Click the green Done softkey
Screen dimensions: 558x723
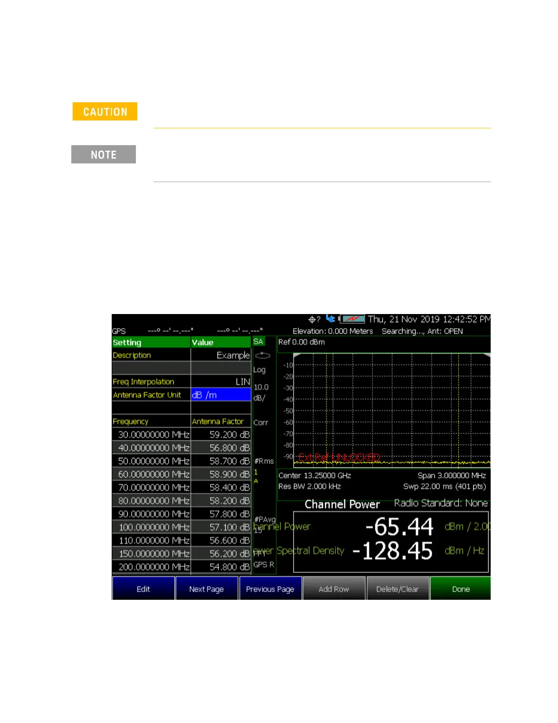pos(460,589)
